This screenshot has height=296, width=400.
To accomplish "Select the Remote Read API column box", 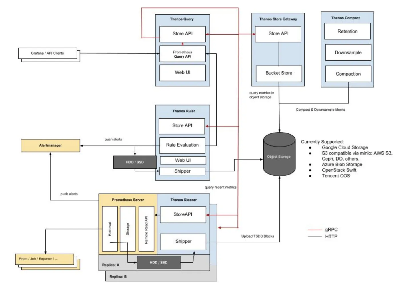I will pos(146,229).
